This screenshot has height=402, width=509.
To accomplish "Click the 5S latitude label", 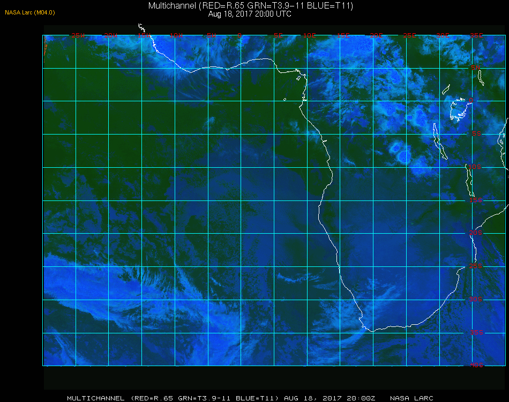I will 476,134.
